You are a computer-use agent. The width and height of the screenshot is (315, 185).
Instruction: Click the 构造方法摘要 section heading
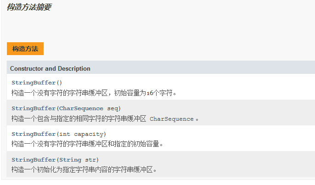(28, 7)
